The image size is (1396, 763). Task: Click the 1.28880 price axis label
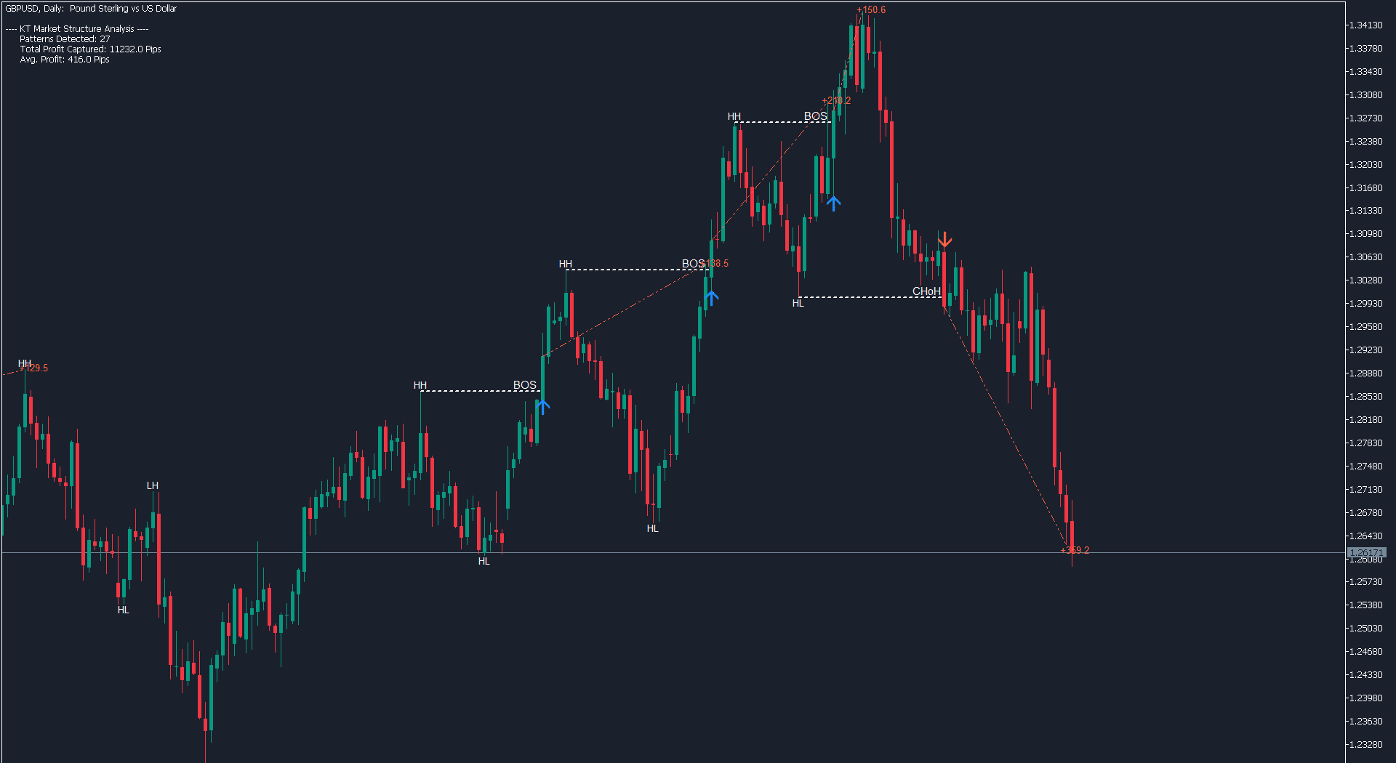(1365, 374)
